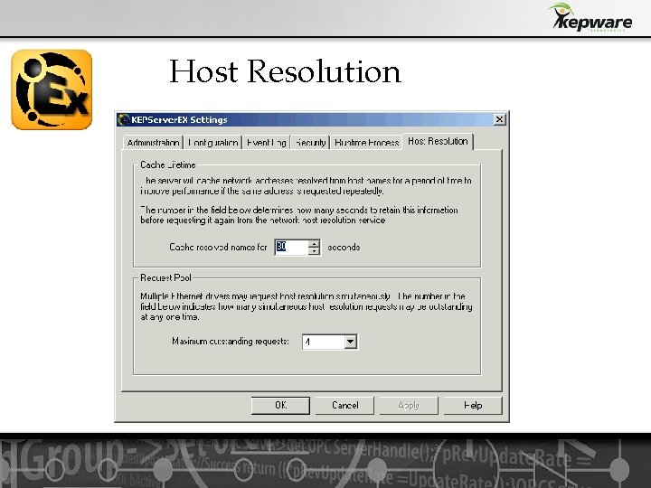This screenshot has height=488, width=651.
Task: Click the 'seconds' label text
Action: tap(344, 248)
